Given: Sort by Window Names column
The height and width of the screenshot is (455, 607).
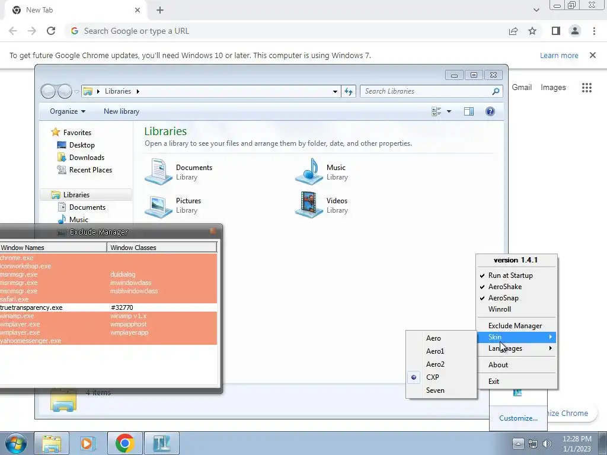Looking at the screenshot, I should pos(53,247).
